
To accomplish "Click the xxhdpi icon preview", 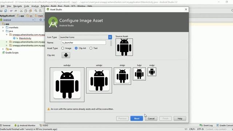I will [x=99, y=80].
